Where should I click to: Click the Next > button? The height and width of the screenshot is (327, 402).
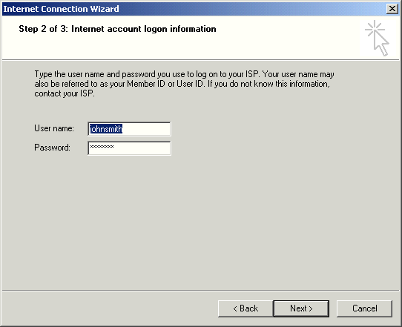[x=301, y=308]
